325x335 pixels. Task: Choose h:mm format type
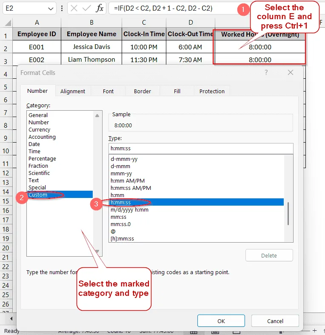tap(197, 195)
